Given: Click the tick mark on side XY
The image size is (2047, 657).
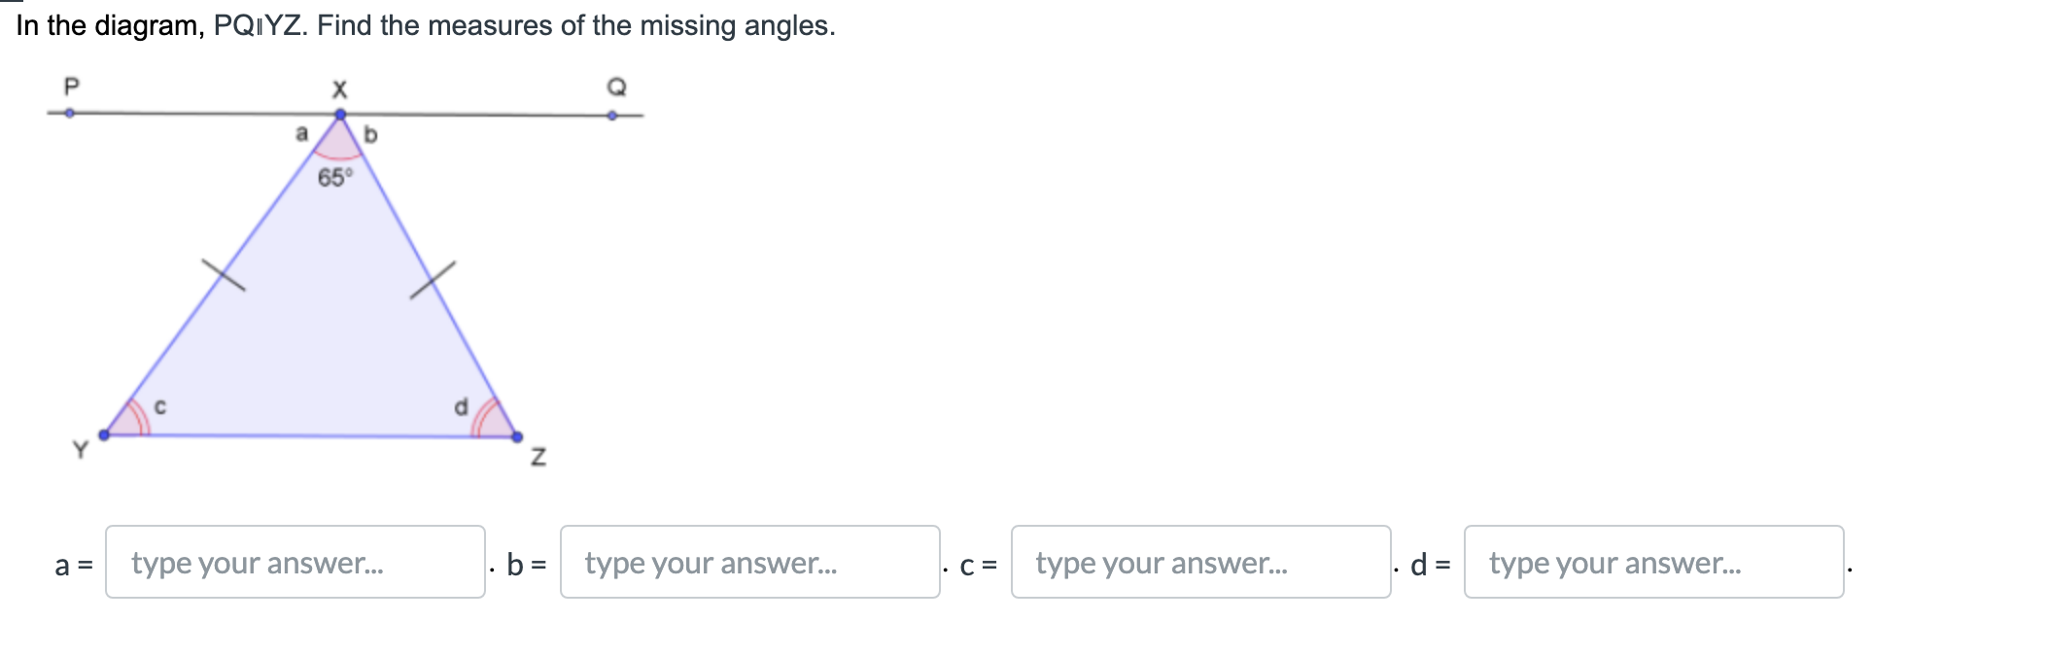Looking at the screenshot, I should click(x=224, y=275).
